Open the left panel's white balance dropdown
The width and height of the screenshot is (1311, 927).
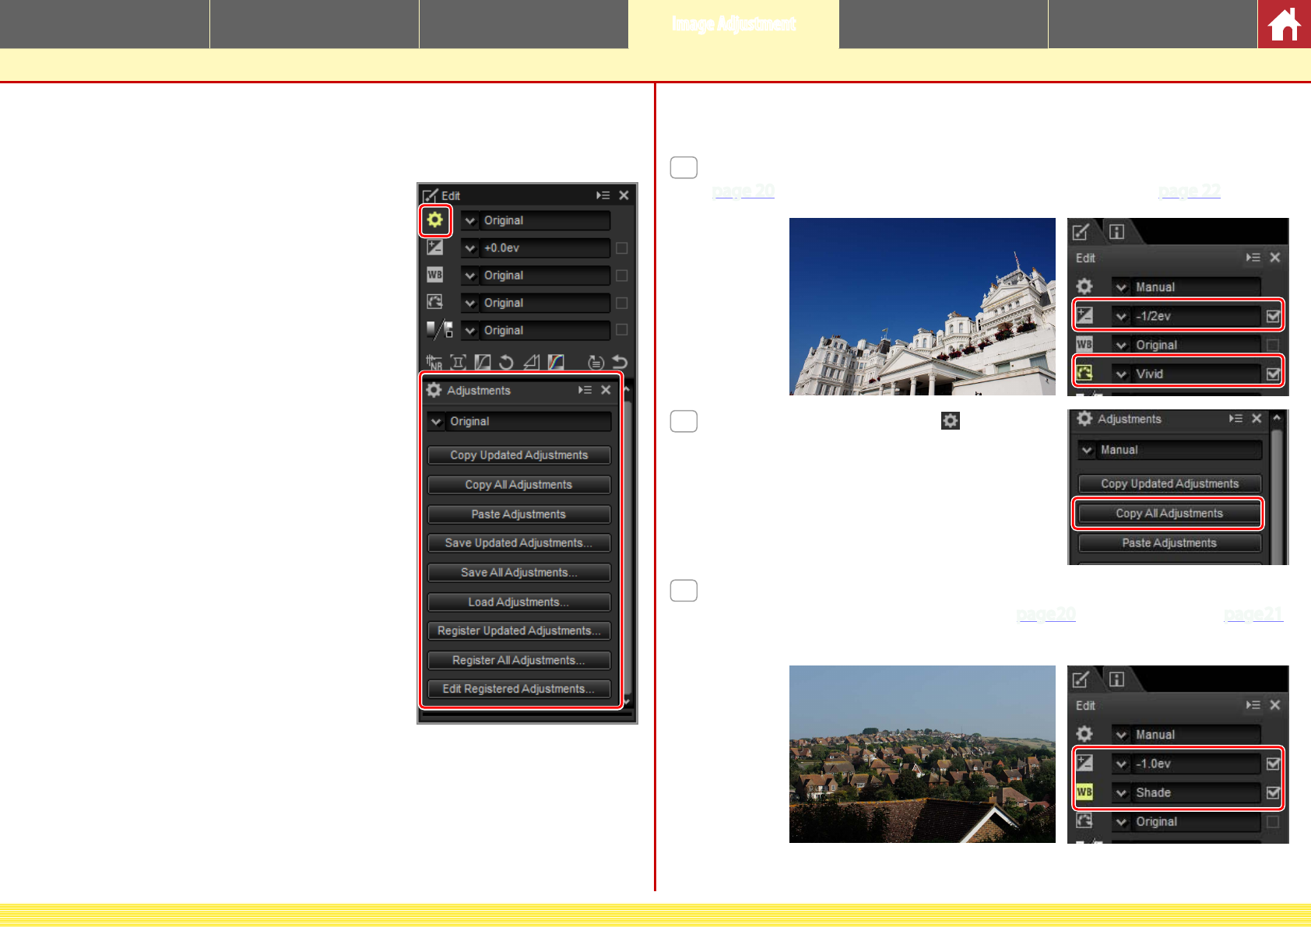pos(536,275)
